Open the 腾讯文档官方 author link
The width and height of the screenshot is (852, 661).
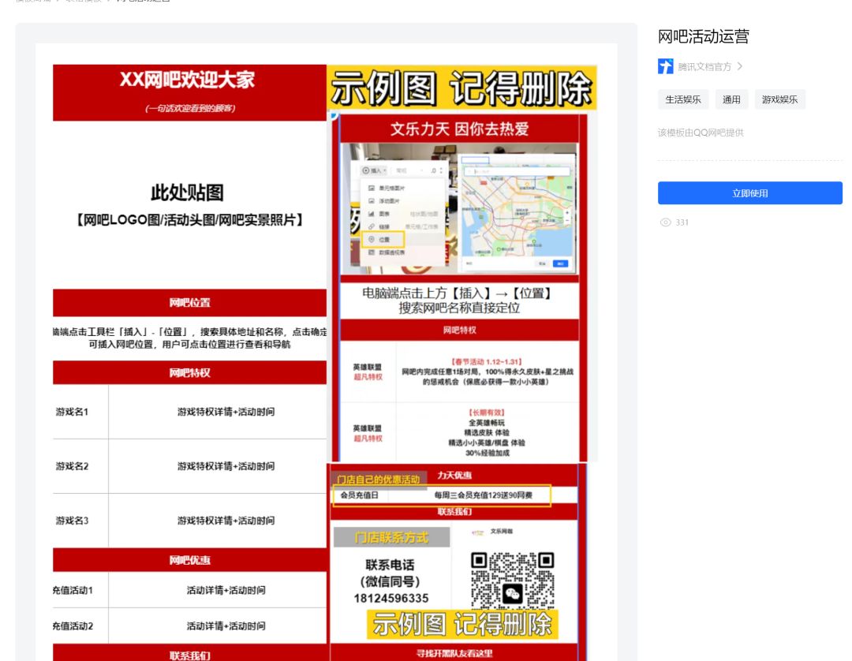pyautogui.click(x=704, y=67)
